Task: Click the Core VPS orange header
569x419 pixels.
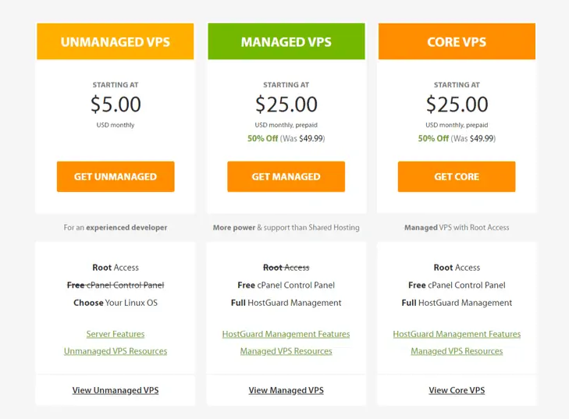Action: [457, 42]
